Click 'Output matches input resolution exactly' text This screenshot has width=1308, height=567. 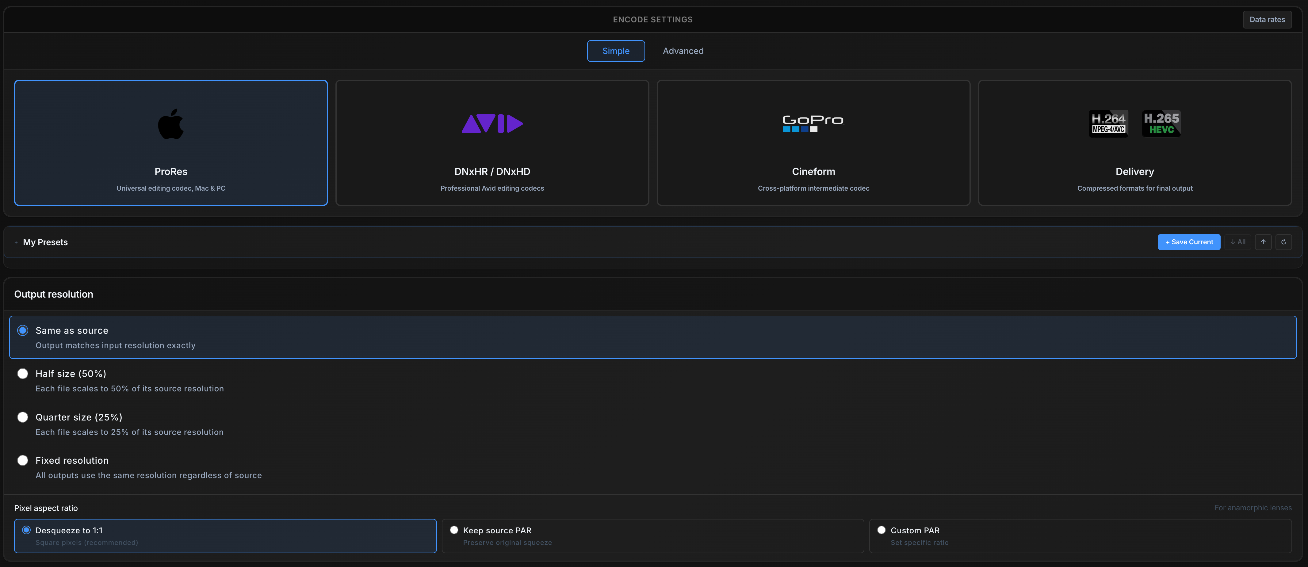tap(115, 345)
